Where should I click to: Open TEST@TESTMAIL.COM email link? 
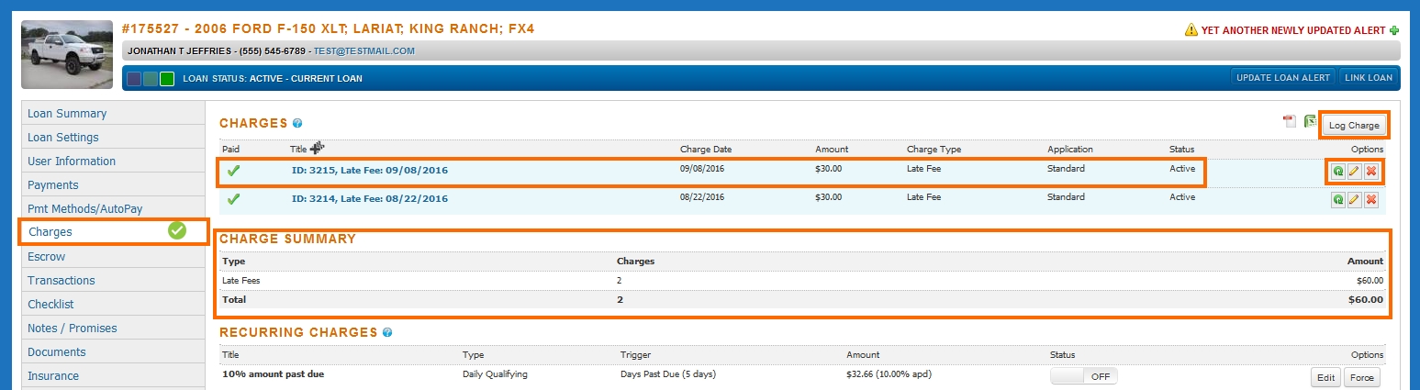click(x=364, y=50)
